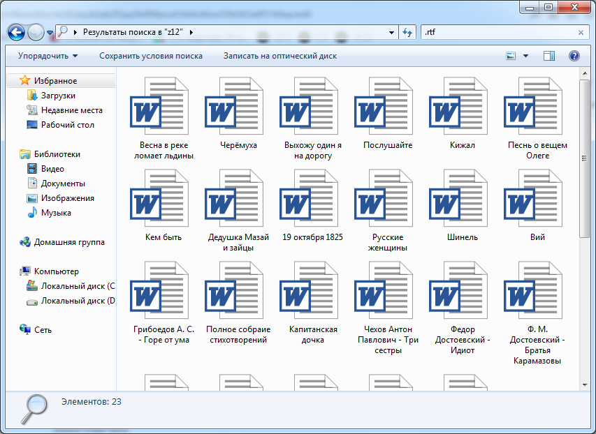596x434 pixels.
Task: Open Локальный диск (D in sidebar
Action: point(71,301)
